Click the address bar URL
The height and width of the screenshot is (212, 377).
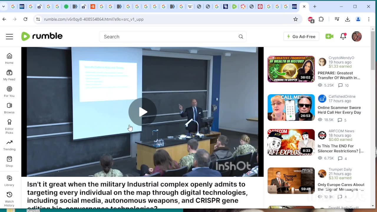pyautogui.click(x=94, y=19)
